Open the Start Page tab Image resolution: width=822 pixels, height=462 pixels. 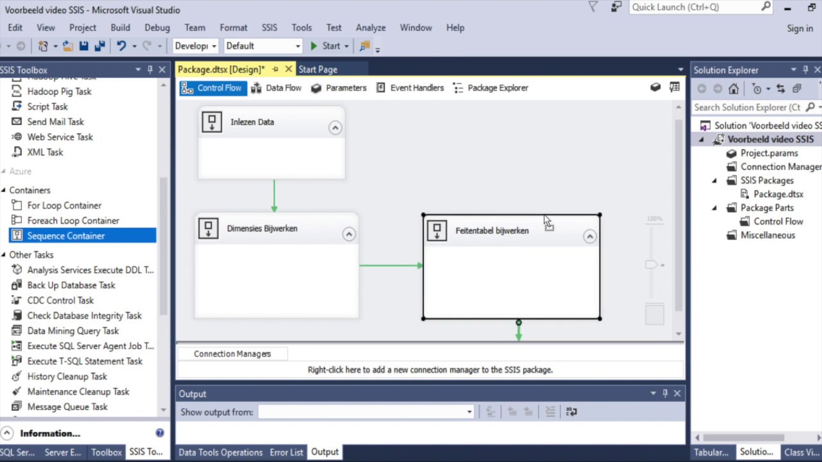click(318, 69)
